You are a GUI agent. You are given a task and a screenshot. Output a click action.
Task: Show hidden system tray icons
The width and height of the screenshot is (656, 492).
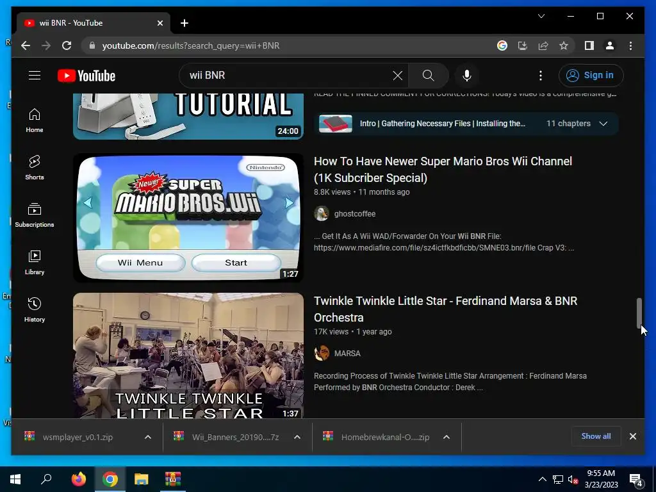pos(542,479)
